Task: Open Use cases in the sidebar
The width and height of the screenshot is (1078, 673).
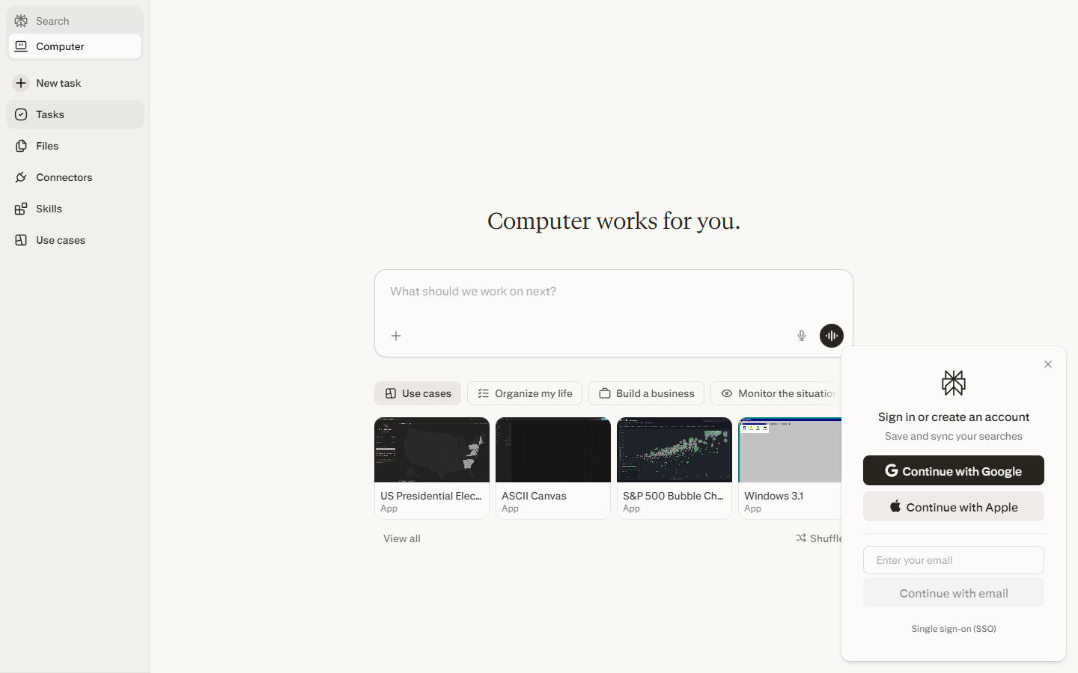Action: click(75, 240)
